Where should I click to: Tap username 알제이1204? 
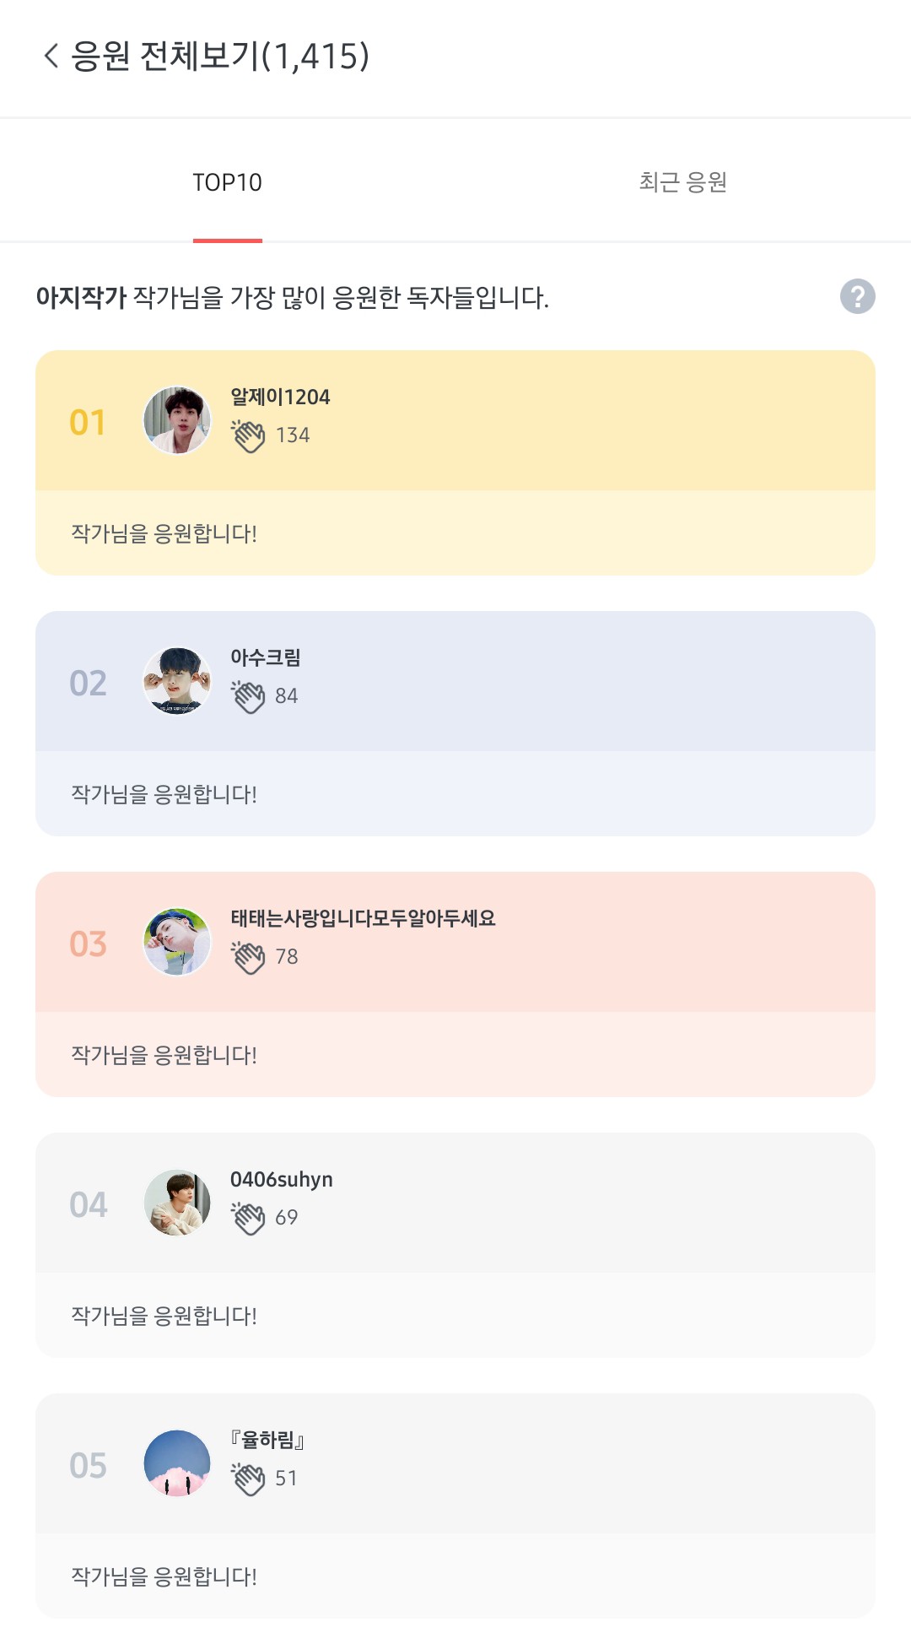pyautogui.click(x=280, y=397)
